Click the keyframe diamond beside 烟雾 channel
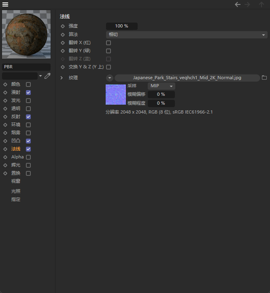 (x=5, y=133)
